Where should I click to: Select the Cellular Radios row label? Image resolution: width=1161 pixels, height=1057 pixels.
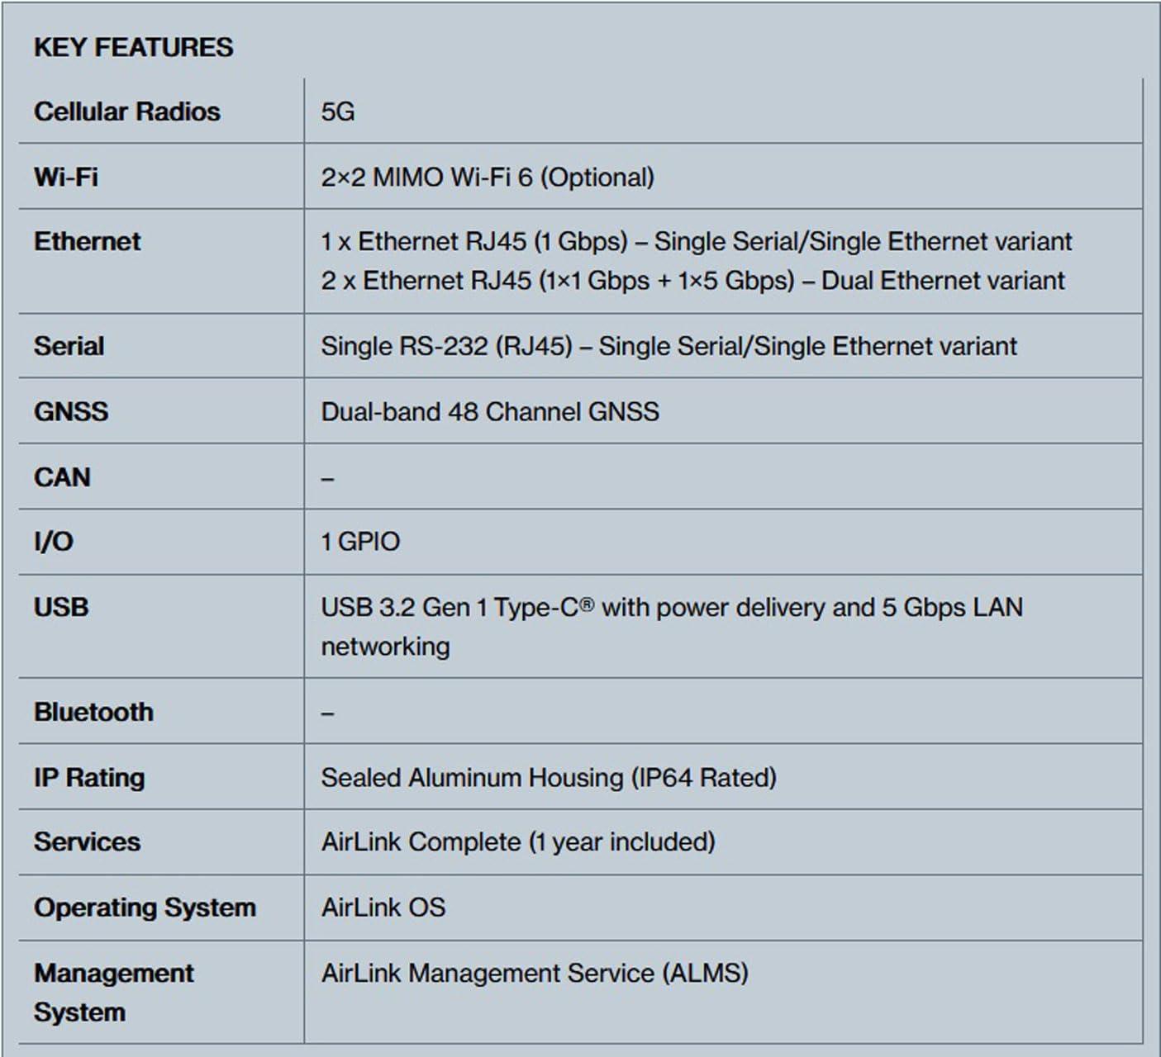click(126, 111)
